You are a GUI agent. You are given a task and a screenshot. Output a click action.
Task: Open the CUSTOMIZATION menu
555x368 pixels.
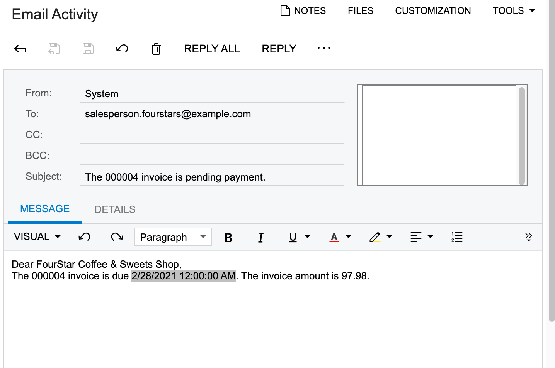(x=433, y=11)
